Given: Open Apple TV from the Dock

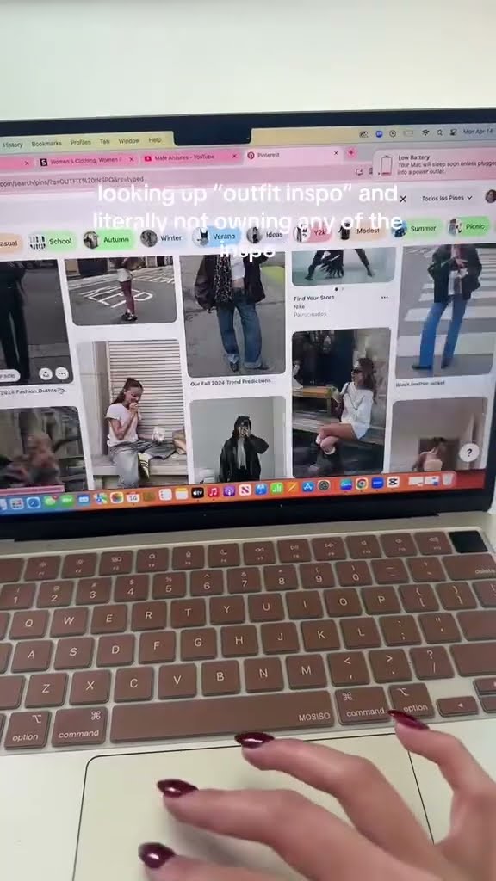Looking at the screenshot, I should pyautogui.click(x=197, y=493).
